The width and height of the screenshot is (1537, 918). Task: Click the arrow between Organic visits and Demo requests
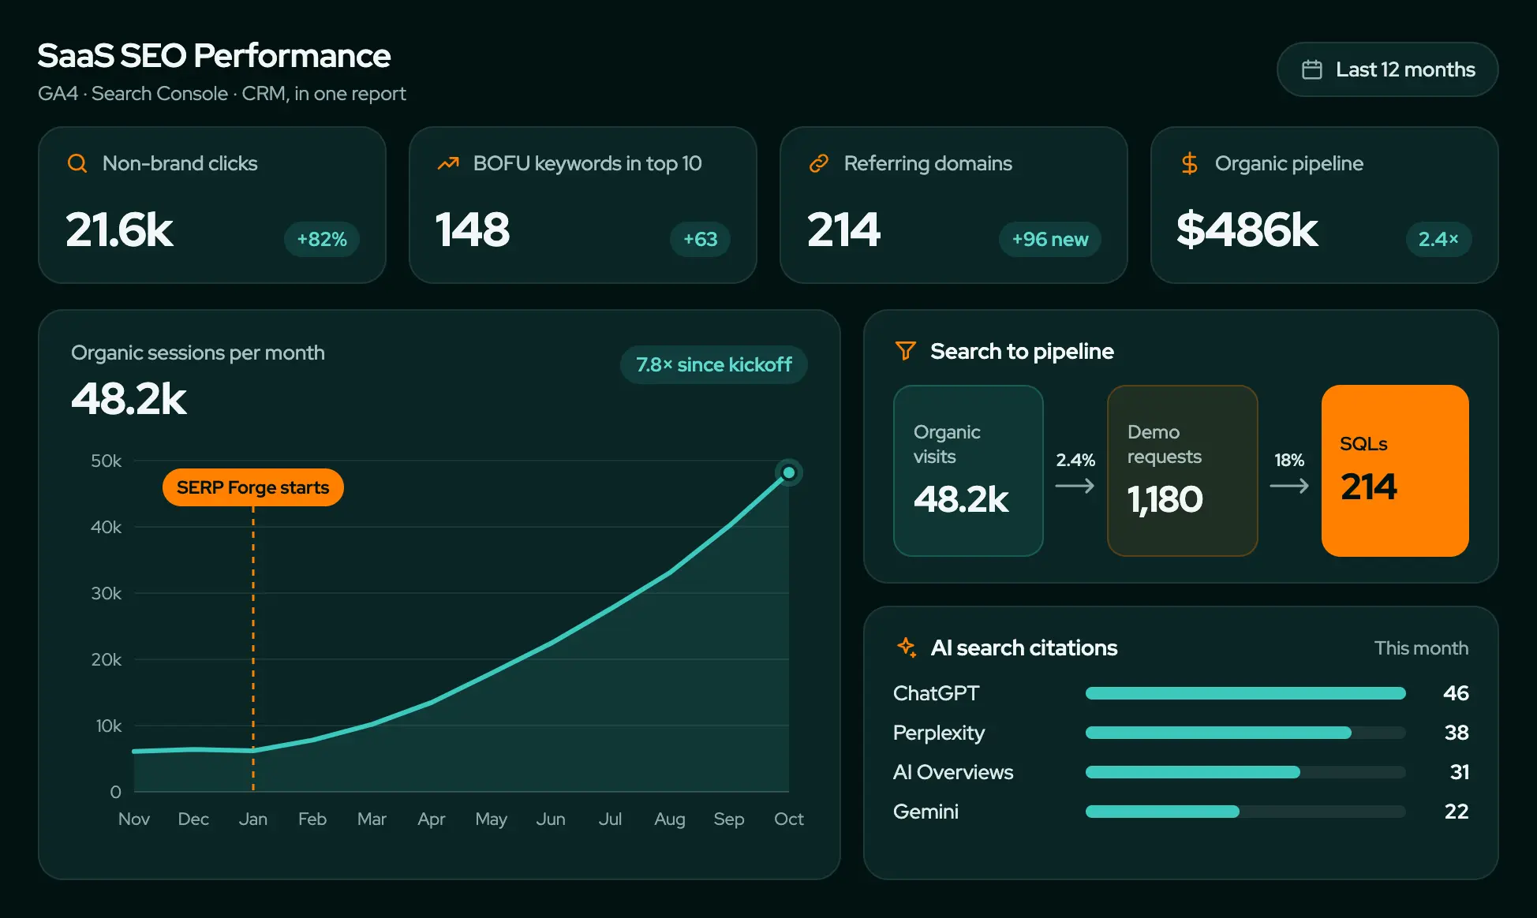pos(1075,486)
